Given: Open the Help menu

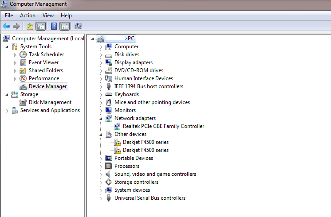Looking at the screenshot, I should coord(66,15).
